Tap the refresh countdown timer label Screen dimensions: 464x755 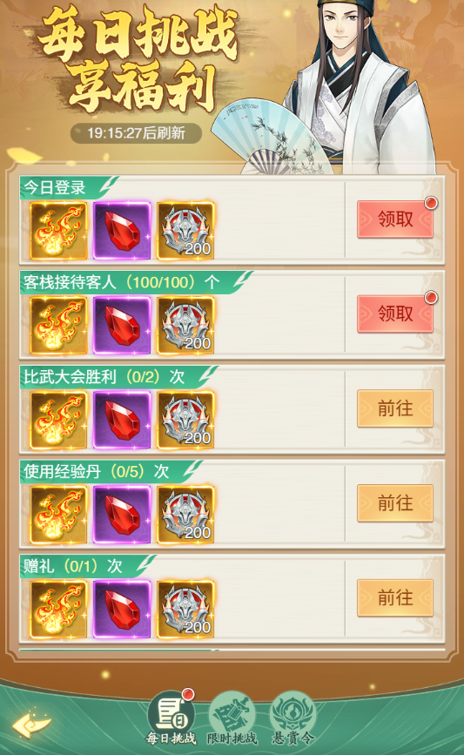pyautogui.click(x=136, y=133)
